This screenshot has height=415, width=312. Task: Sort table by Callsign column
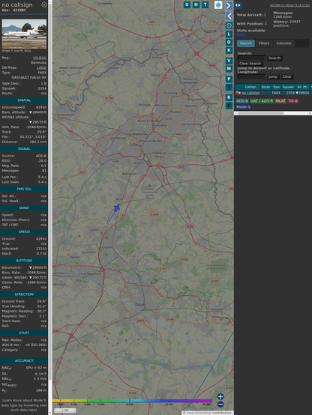(x=250, y=87)
